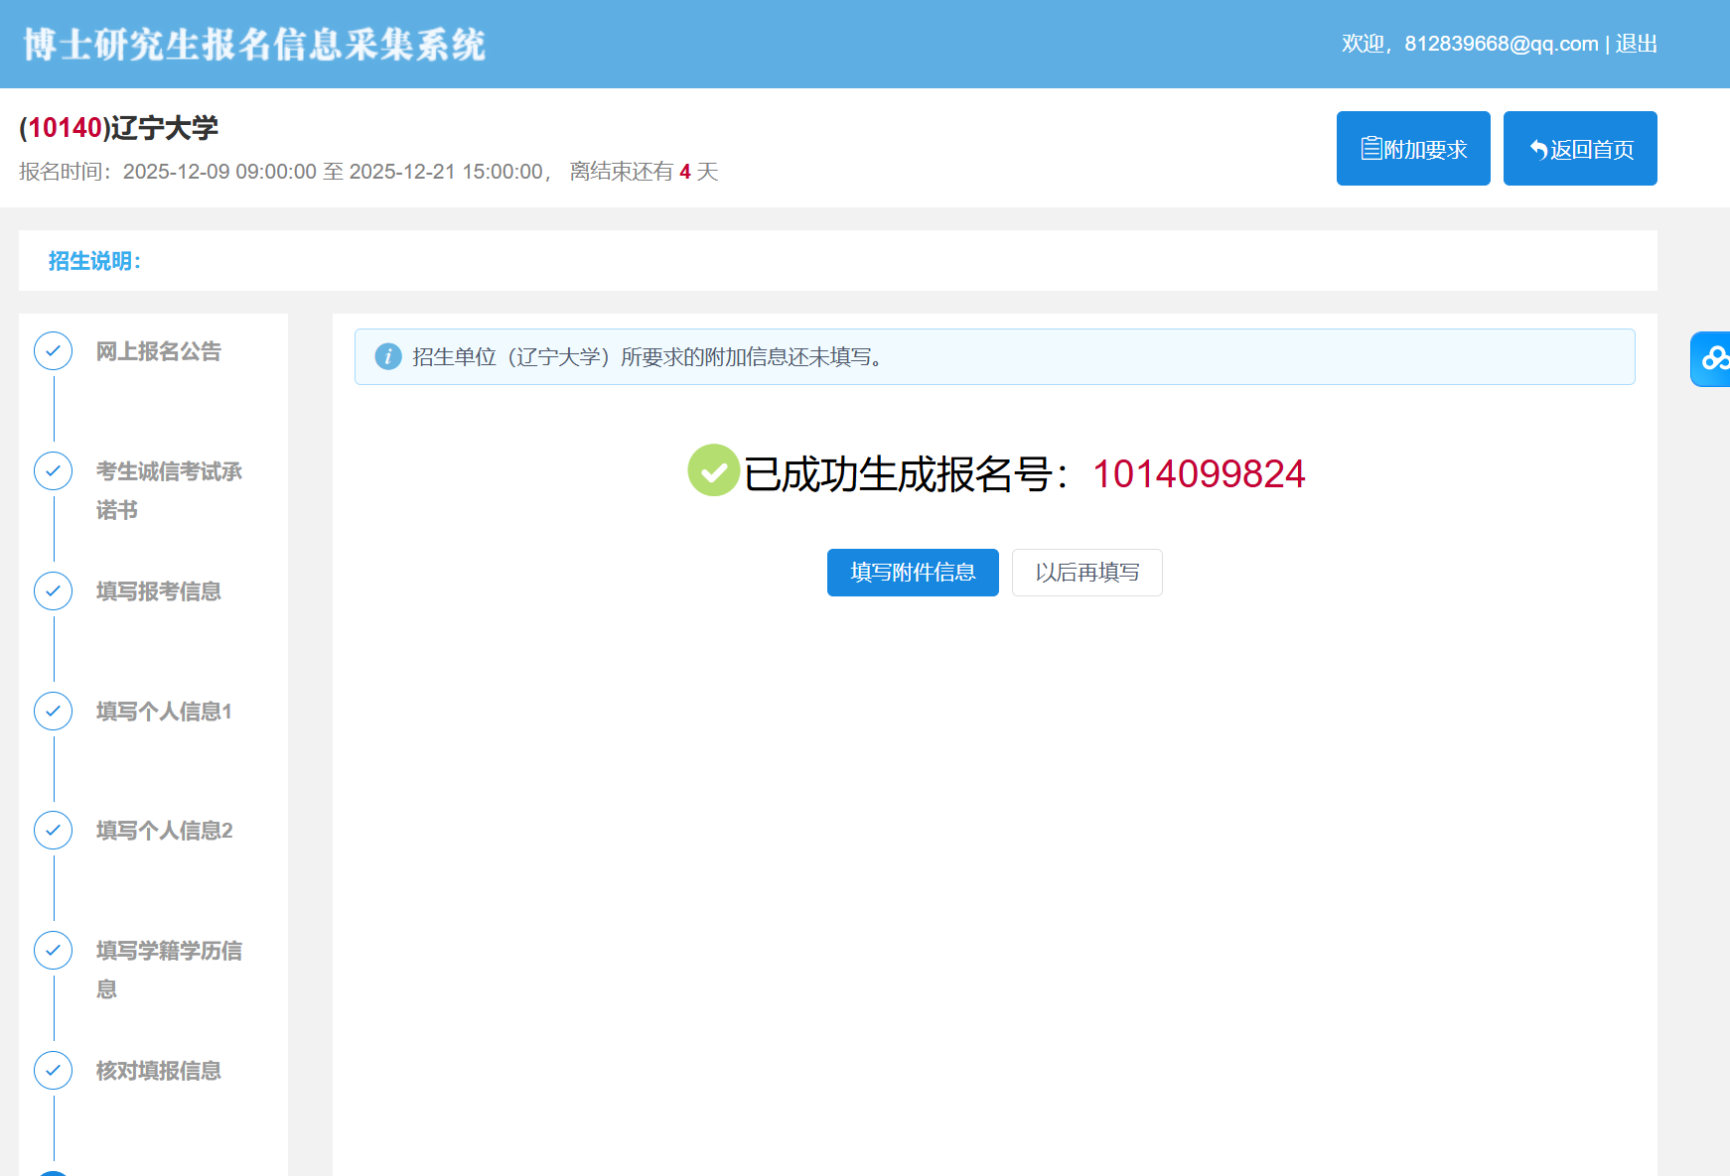The height and width of the screenshot is (1176, 1730).
Task: Click check circle beside 填写报考信息
Action: pos(54,591)
